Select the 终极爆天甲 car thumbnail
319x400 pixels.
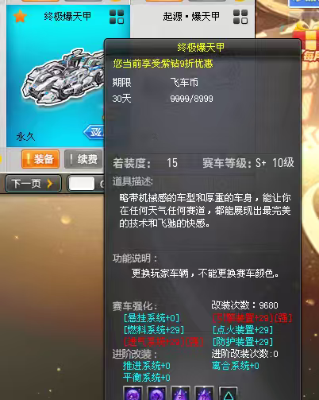pos(63,78)
